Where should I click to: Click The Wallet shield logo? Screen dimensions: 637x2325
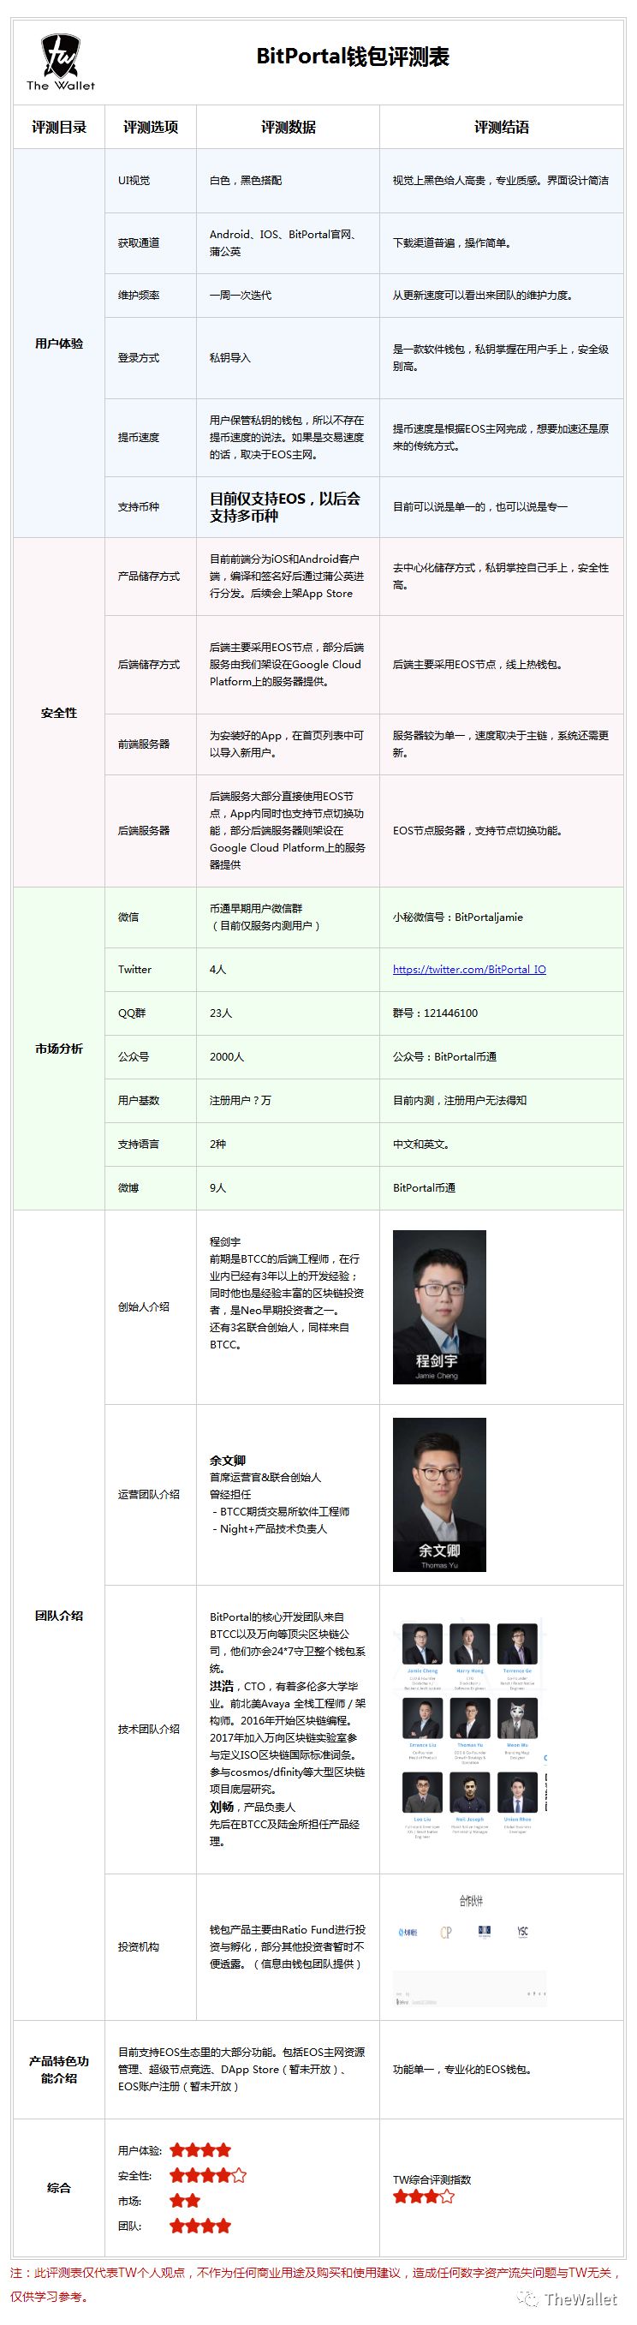[60, 62]
